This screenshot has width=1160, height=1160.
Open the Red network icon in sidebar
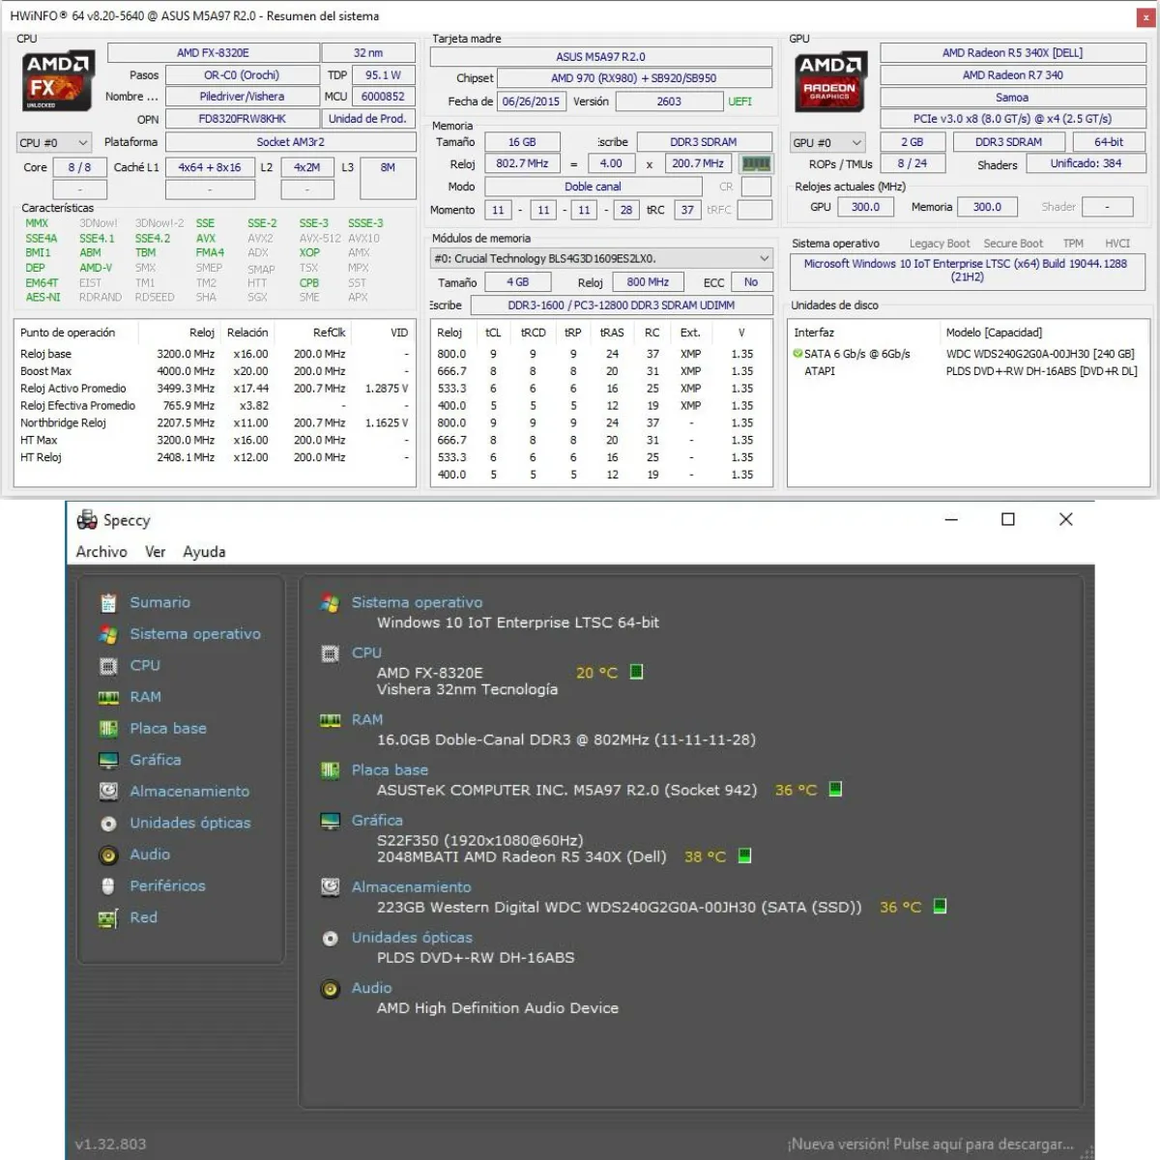(108, 917)
